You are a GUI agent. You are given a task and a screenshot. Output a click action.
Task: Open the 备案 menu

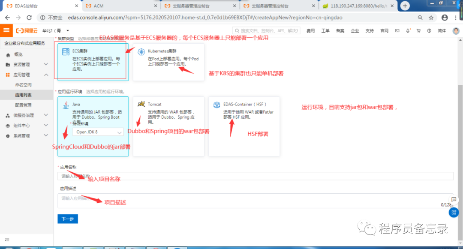[340, 31]
